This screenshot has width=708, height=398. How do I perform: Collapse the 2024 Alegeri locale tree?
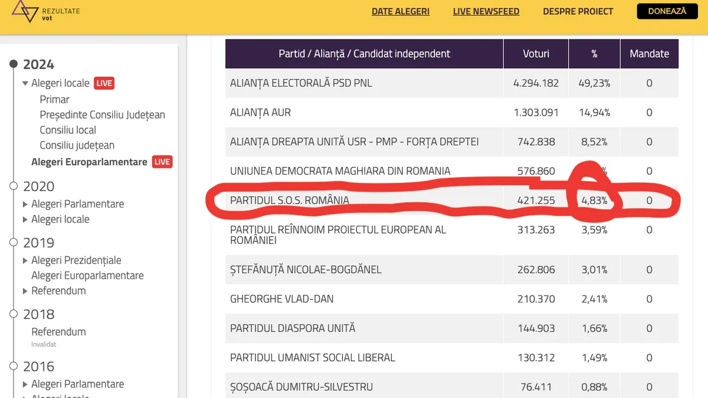25,84
